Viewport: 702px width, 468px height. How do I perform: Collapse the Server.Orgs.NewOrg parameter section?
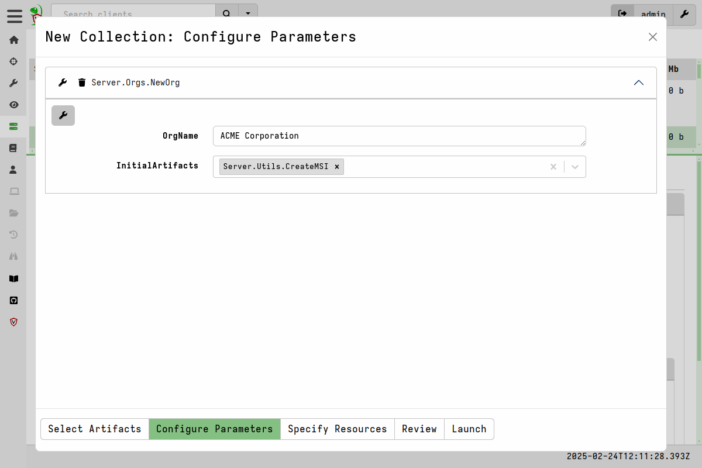coord(639,82)
